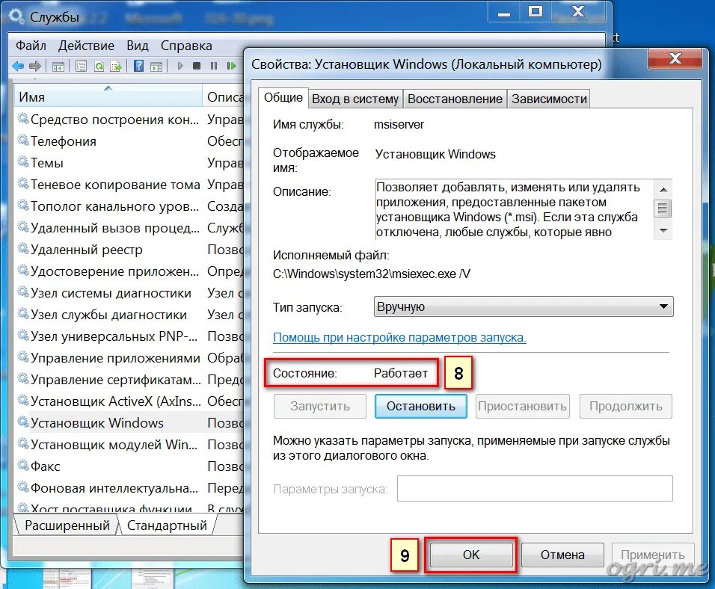Image resolution: width=715 pixels, height=589 pixels.
Task: Click gear icon beside Установщик модулей Win row
Action: pyautogui.click(x=22, y=443)
